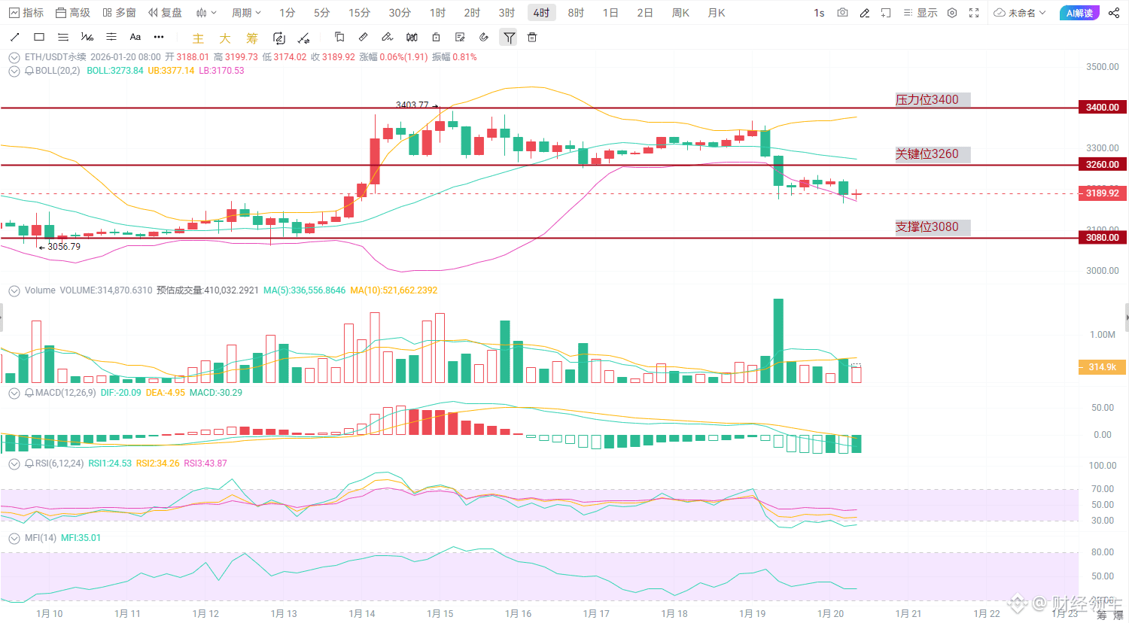Select the freehand brush pen tool
This screenshot has width=1129, height=623.
point(388,37)
